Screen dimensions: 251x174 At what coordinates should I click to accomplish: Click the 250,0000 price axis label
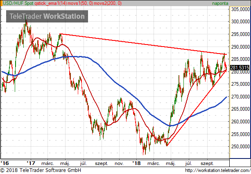pos(240,146)
